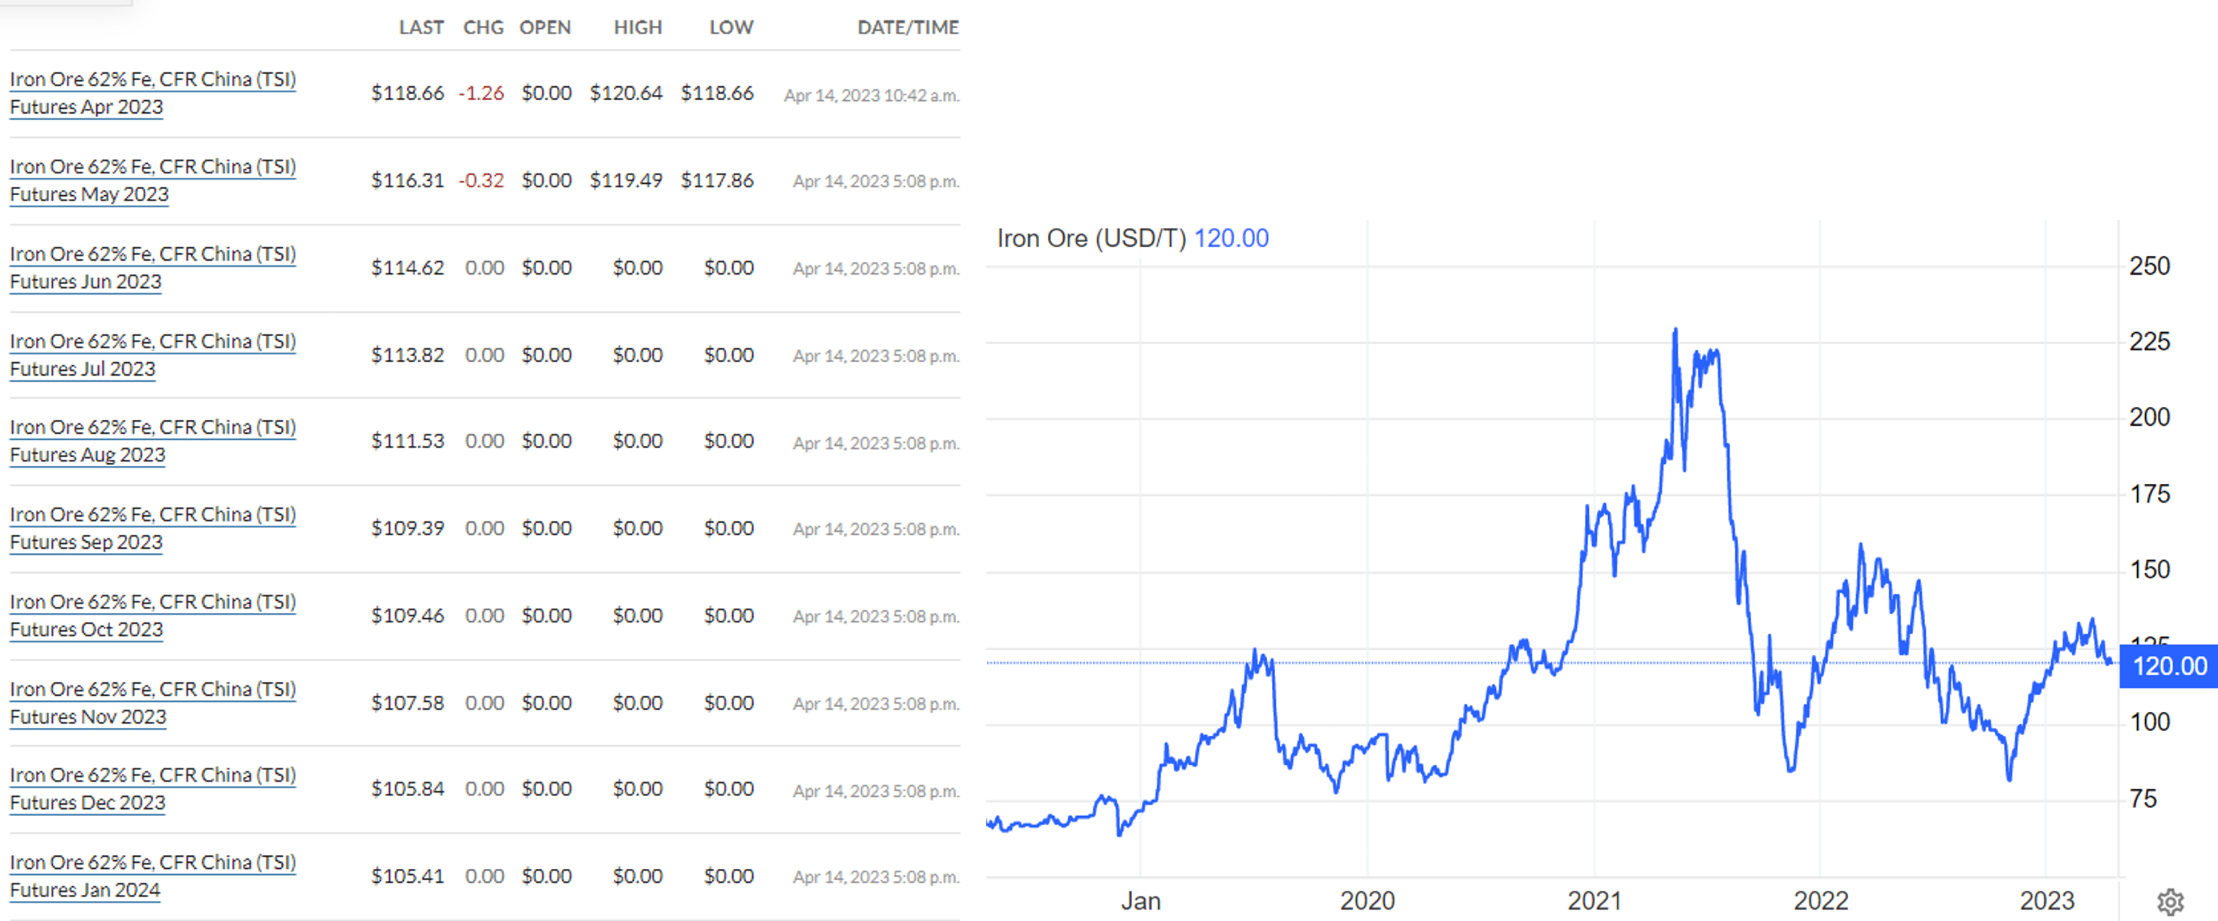This screenshot has height=921, width=2218.
Task: Select high price $120.64
Action: [626, 93]
